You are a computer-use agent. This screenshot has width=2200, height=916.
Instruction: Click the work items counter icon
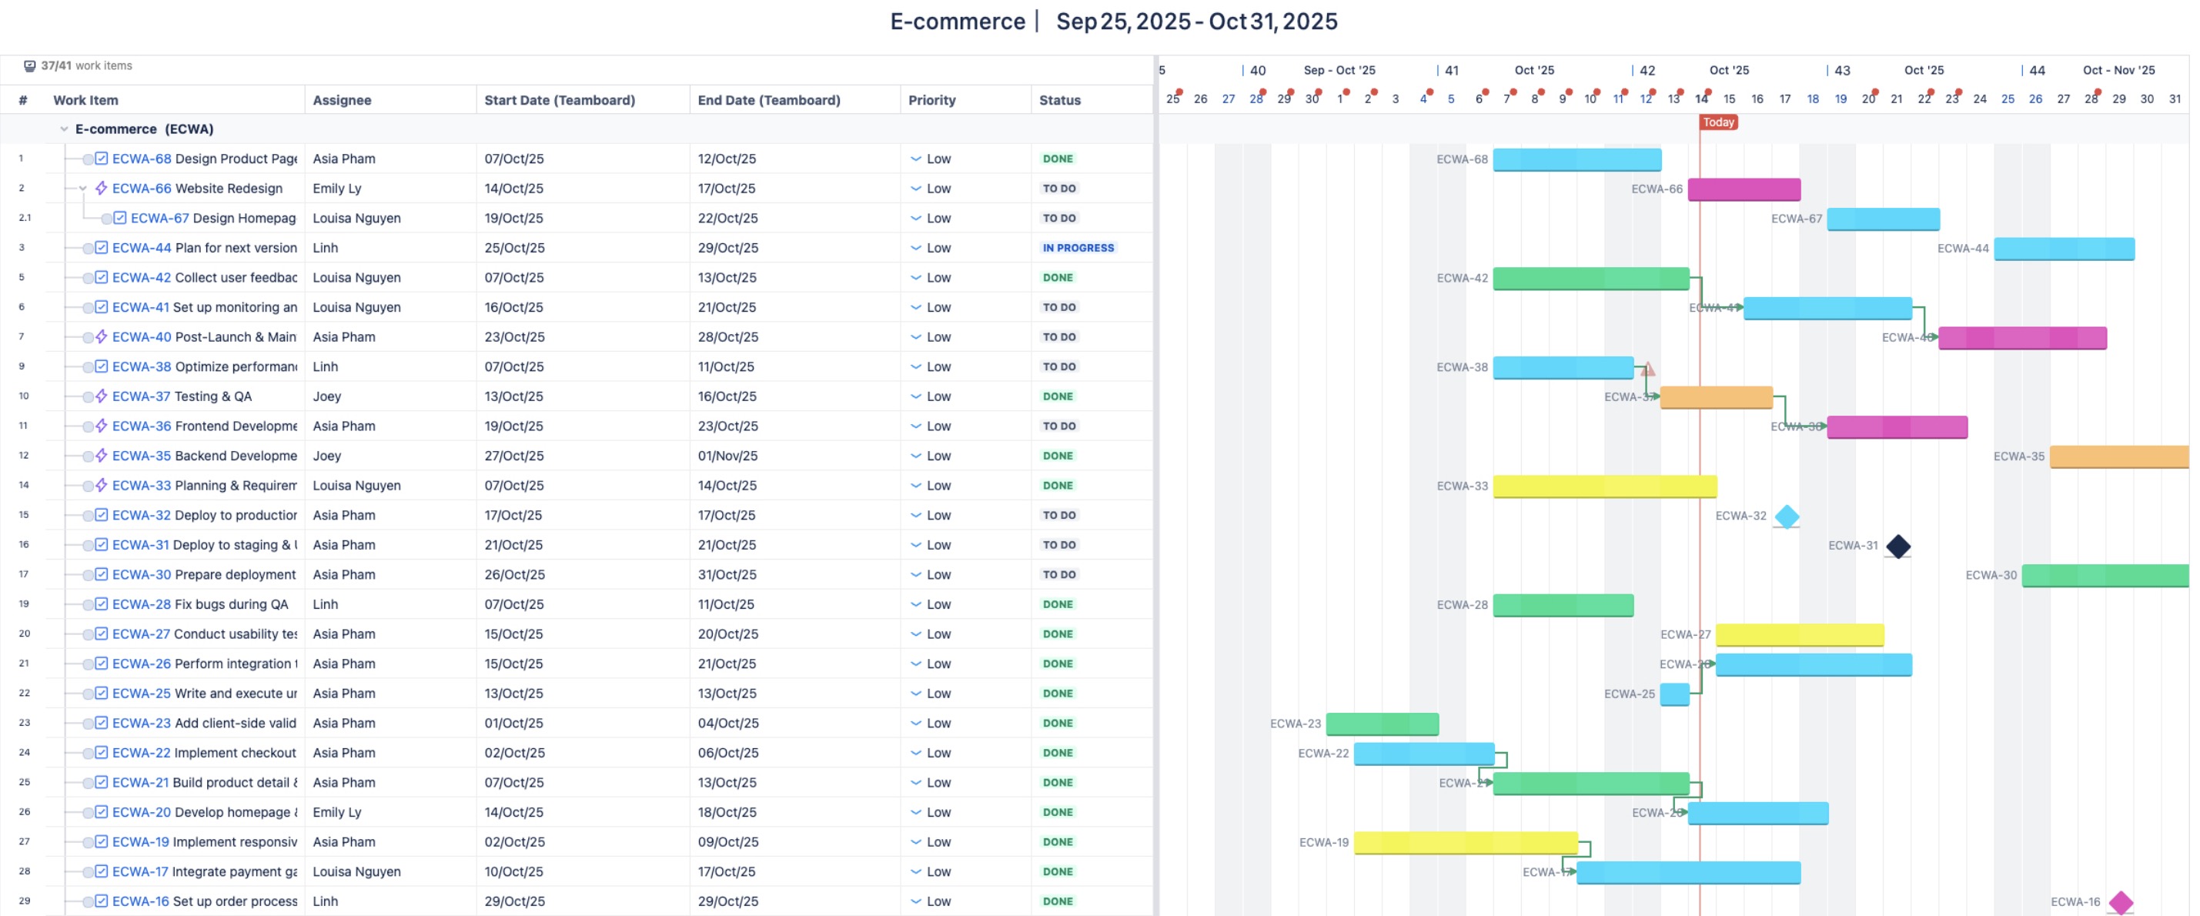[30, 65]
